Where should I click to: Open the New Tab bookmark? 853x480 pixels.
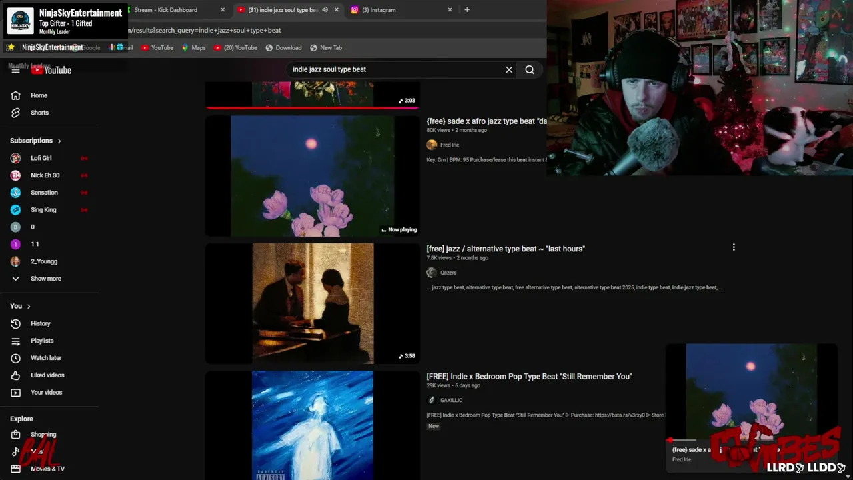pos(325,48)
